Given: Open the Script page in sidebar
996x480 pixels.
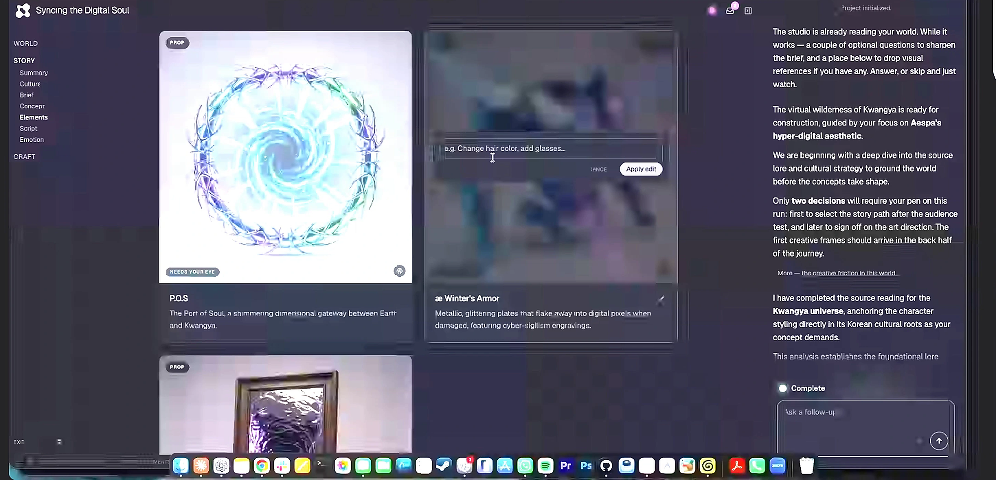Looking at the screenshot, I should [x=28, y=129].
